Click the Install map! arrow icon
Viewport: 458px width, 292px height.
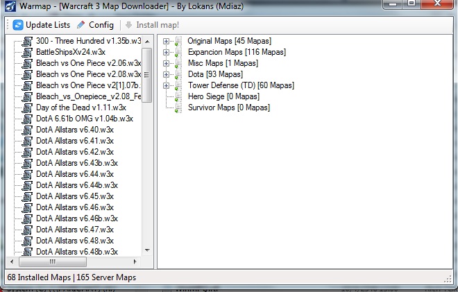[128, 25]
